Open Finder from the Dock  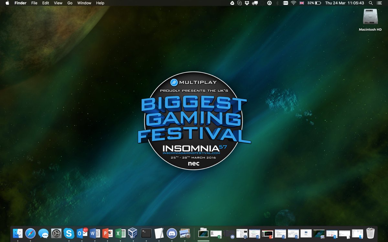tap(18, 233)
